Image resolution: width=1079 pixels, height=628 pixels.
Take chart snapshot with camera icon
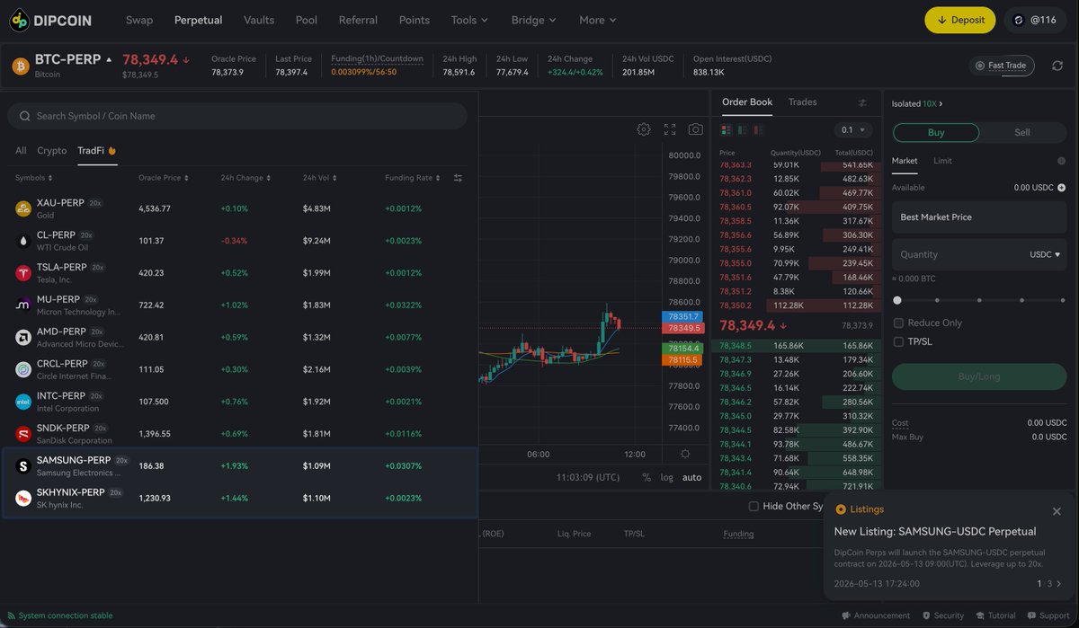click(x=695, y=129)
